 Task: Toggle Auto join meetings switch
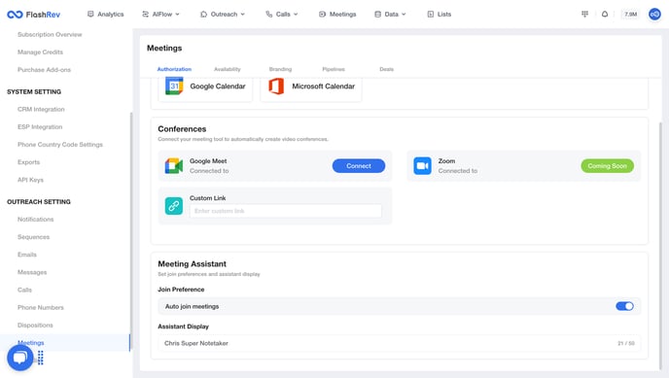624,306
